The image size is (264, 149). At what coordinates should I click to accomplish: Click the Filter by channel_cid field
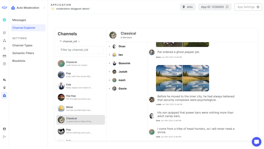tap(81, 50)
